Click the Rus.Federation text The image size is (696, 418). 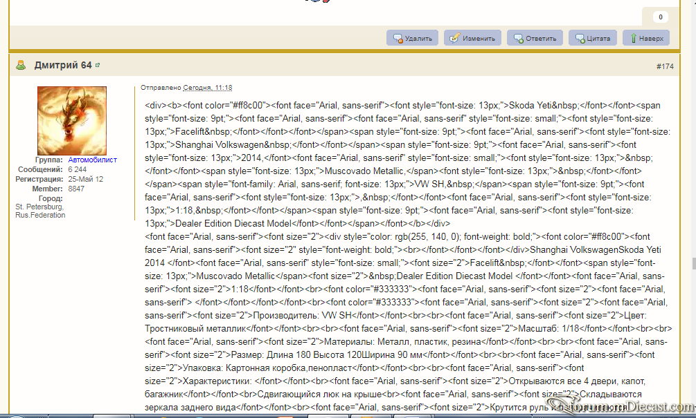(40, 215)
